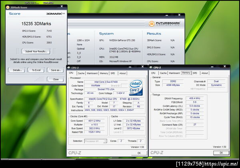Click the Package value Socket 775 LGA
This screenshot has width=240, height=168.
[x=106, y=89]
